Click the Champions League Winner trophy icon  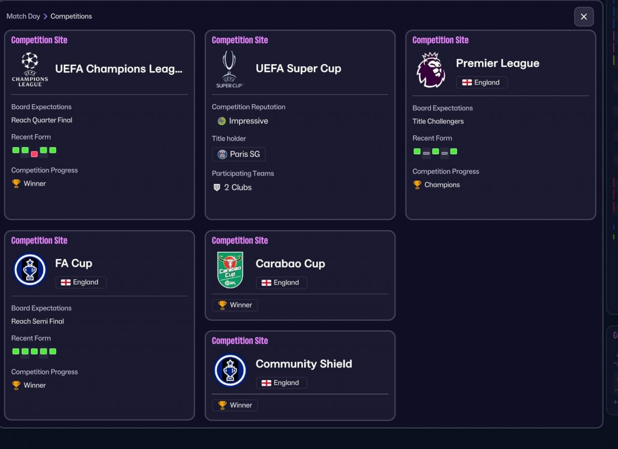[16, 183]
